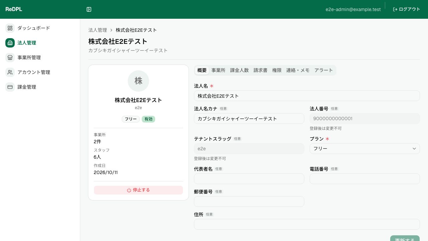Select the 請求書 tab
428x241 pixels.
click(260, 70)
